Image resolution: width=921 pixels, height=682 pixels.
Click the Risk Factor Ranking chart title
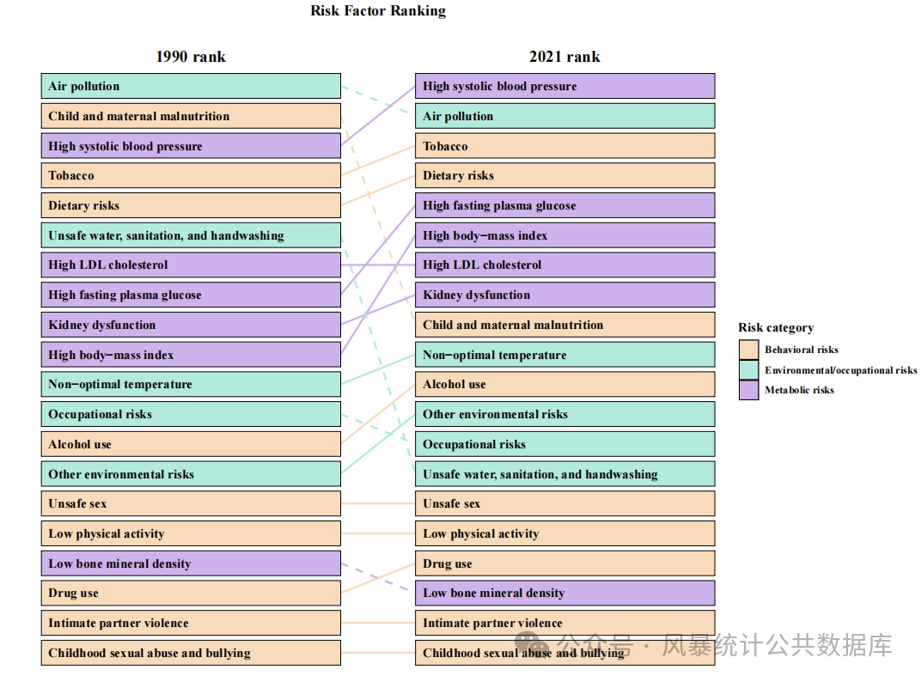(x=378, y=11)
